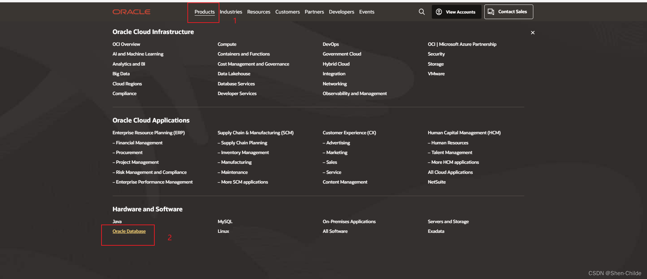Open the Big Data link
This screenshot has height=279, width=647.
[121, 74]
